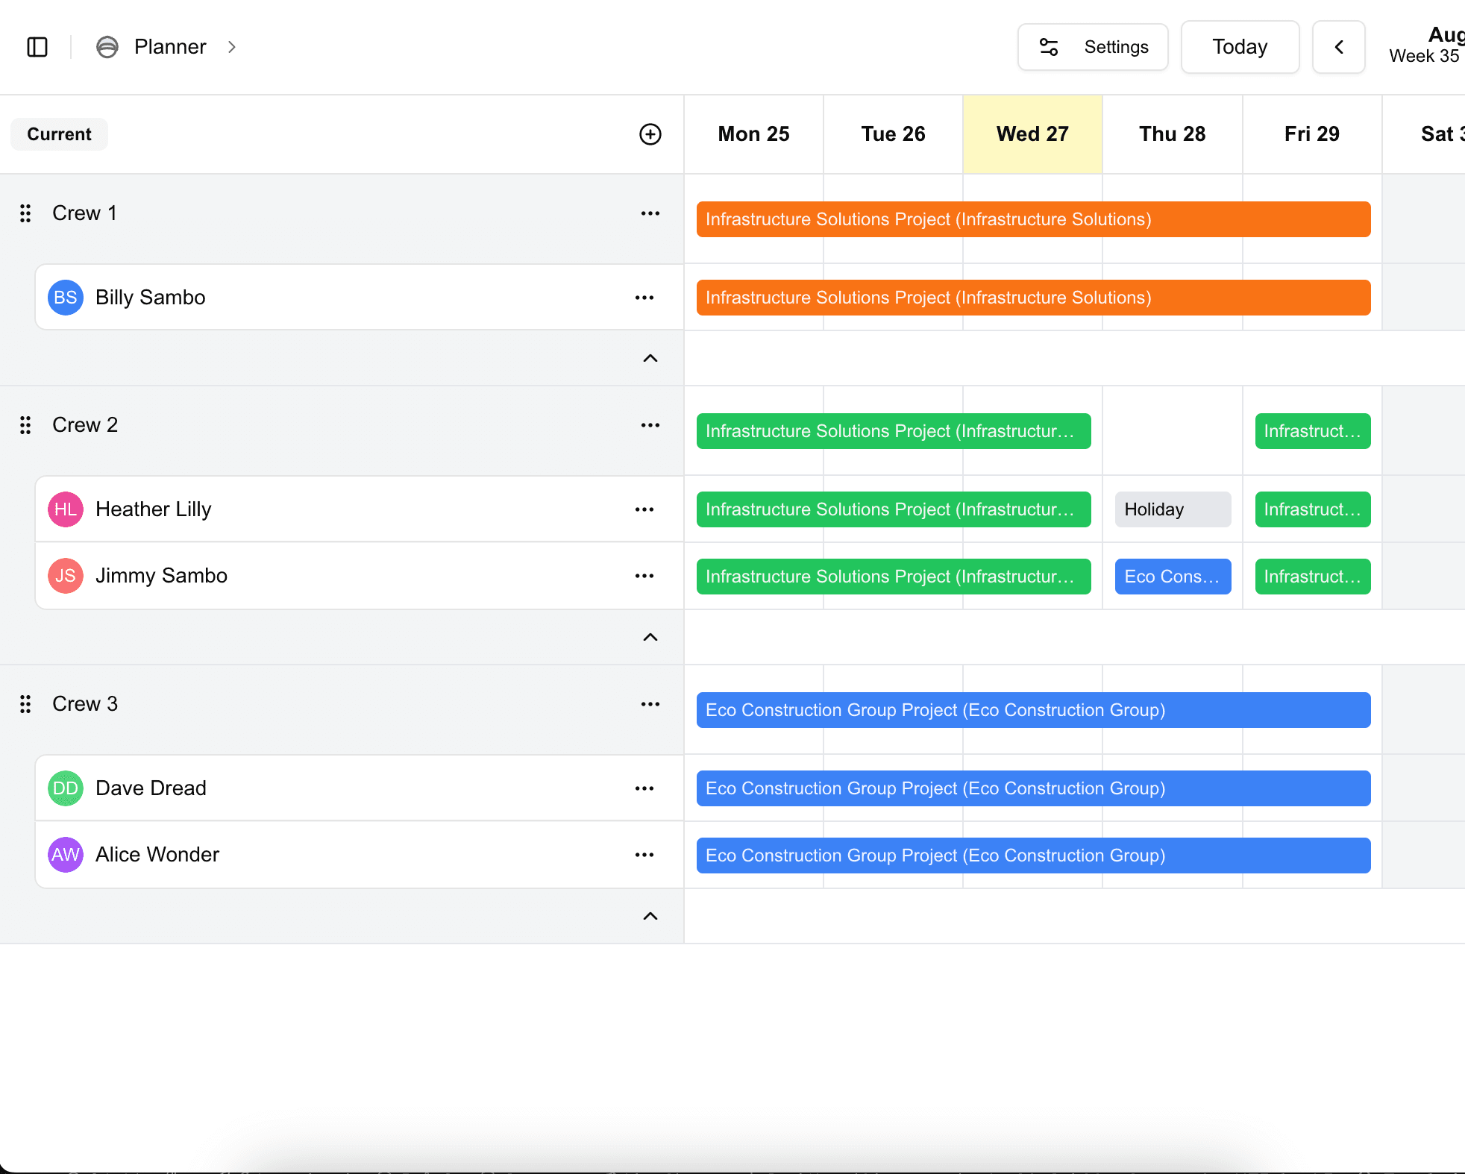Collapse the Crew 3 section
The image size is (1465, 1174).
tap(650, 916)
